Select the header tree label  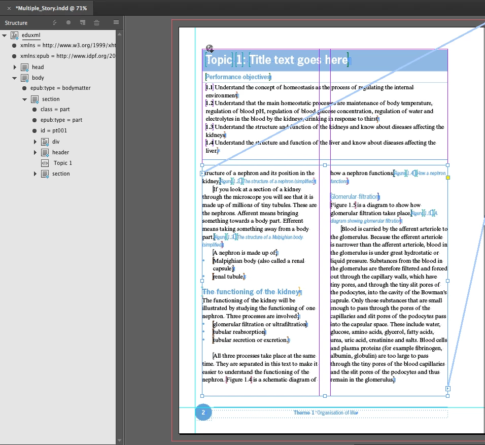(x=61, y=152)
